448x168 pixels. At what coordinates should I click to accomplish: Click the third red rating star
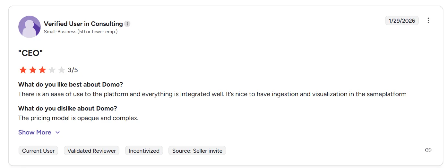(x=42, y=70)
